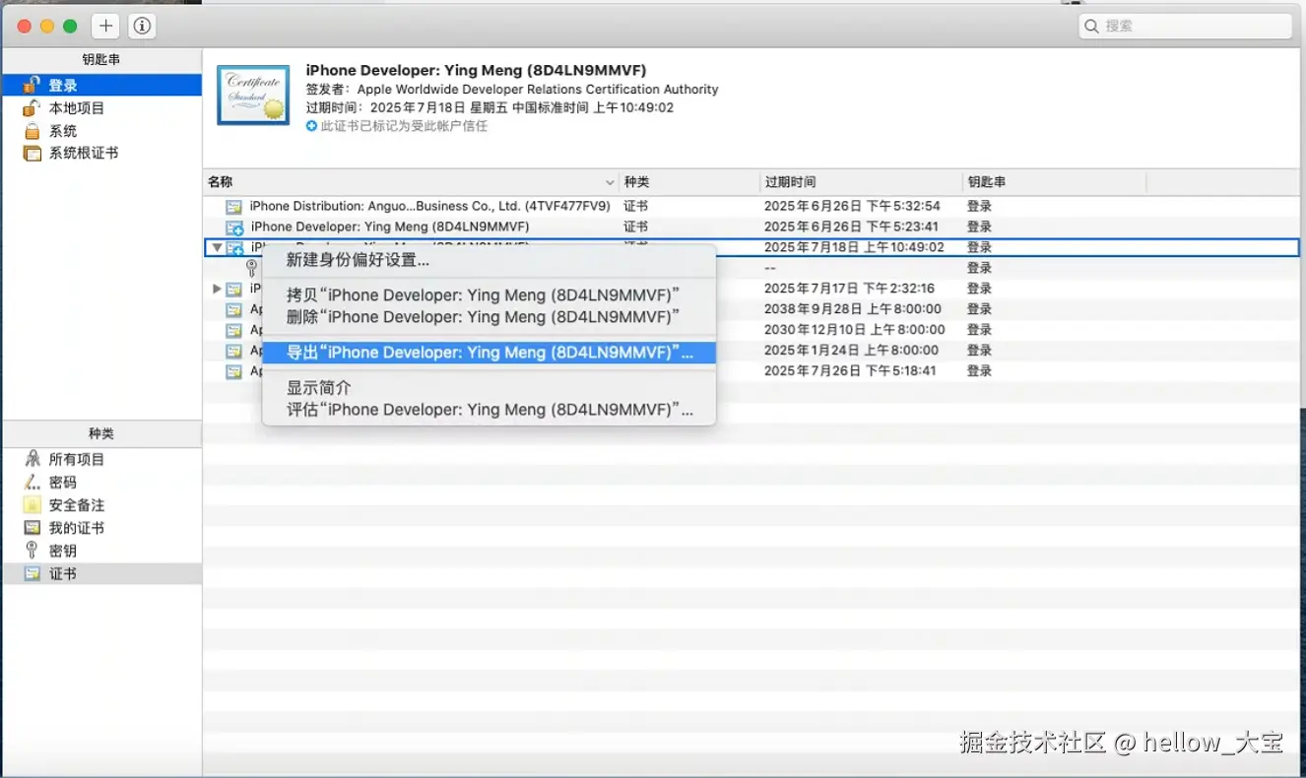Click the 系统根证书 folder icon
Viewport: 1306px width, 778px height.
pos(33,154)
